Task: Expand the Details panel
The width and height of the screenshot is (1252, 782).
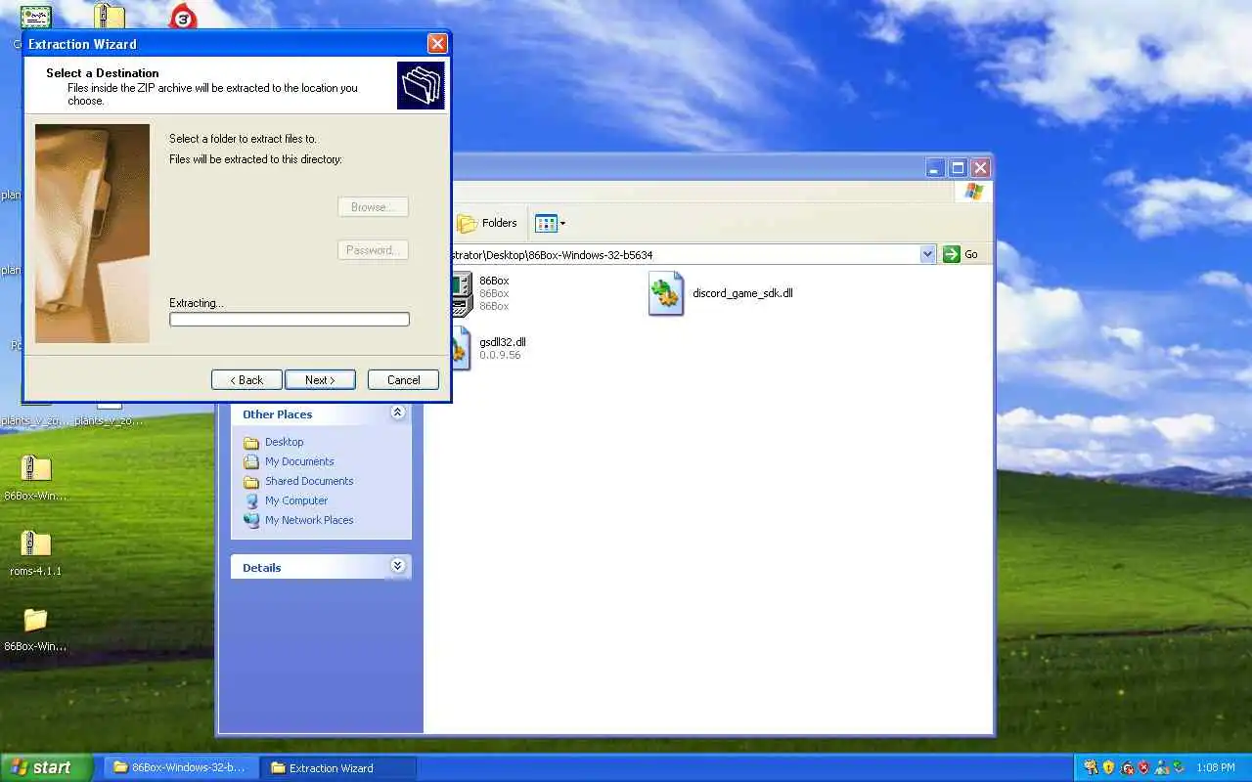Action: [397, 566]
